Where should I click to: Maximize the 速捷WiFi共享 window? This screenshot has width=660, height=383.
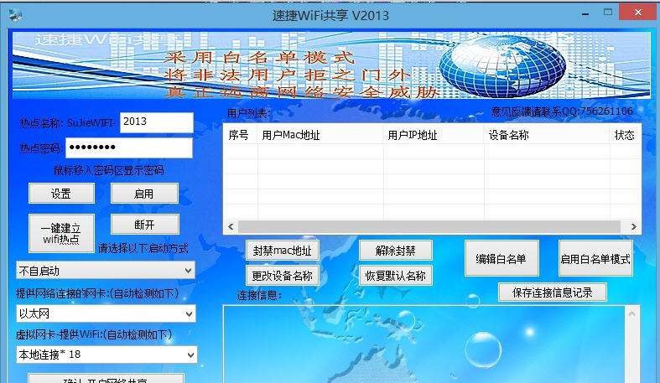click(608, 13)
